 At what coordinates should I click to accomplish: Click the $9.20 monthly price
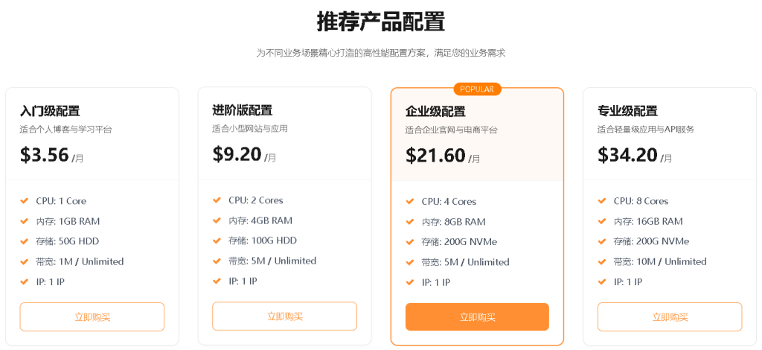pos(237,154)
